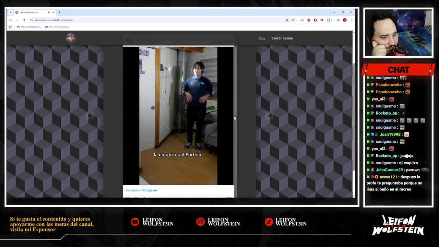Click chat message from awwa121
The width and height of the screenshot is (439, 247).
pyautogui.click(x=394, y=183)
